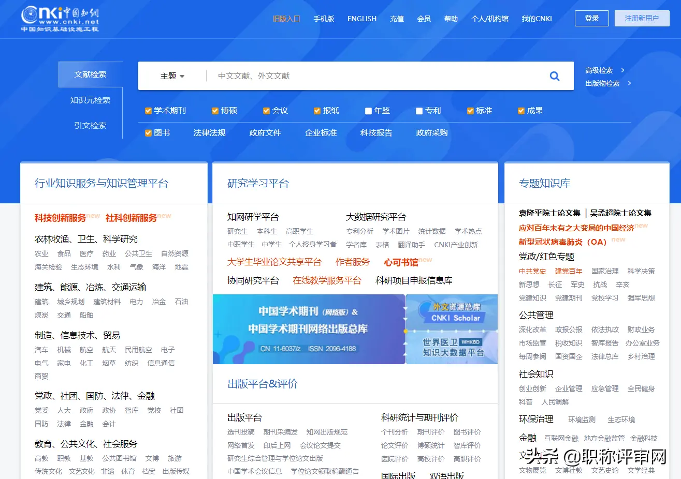Uncheck the 图书 checkbox
The width and height of the screenshot is (681, 479).
148,133
